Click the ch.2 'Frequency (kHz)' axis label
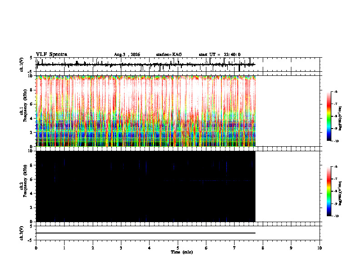 coord(25,181)
